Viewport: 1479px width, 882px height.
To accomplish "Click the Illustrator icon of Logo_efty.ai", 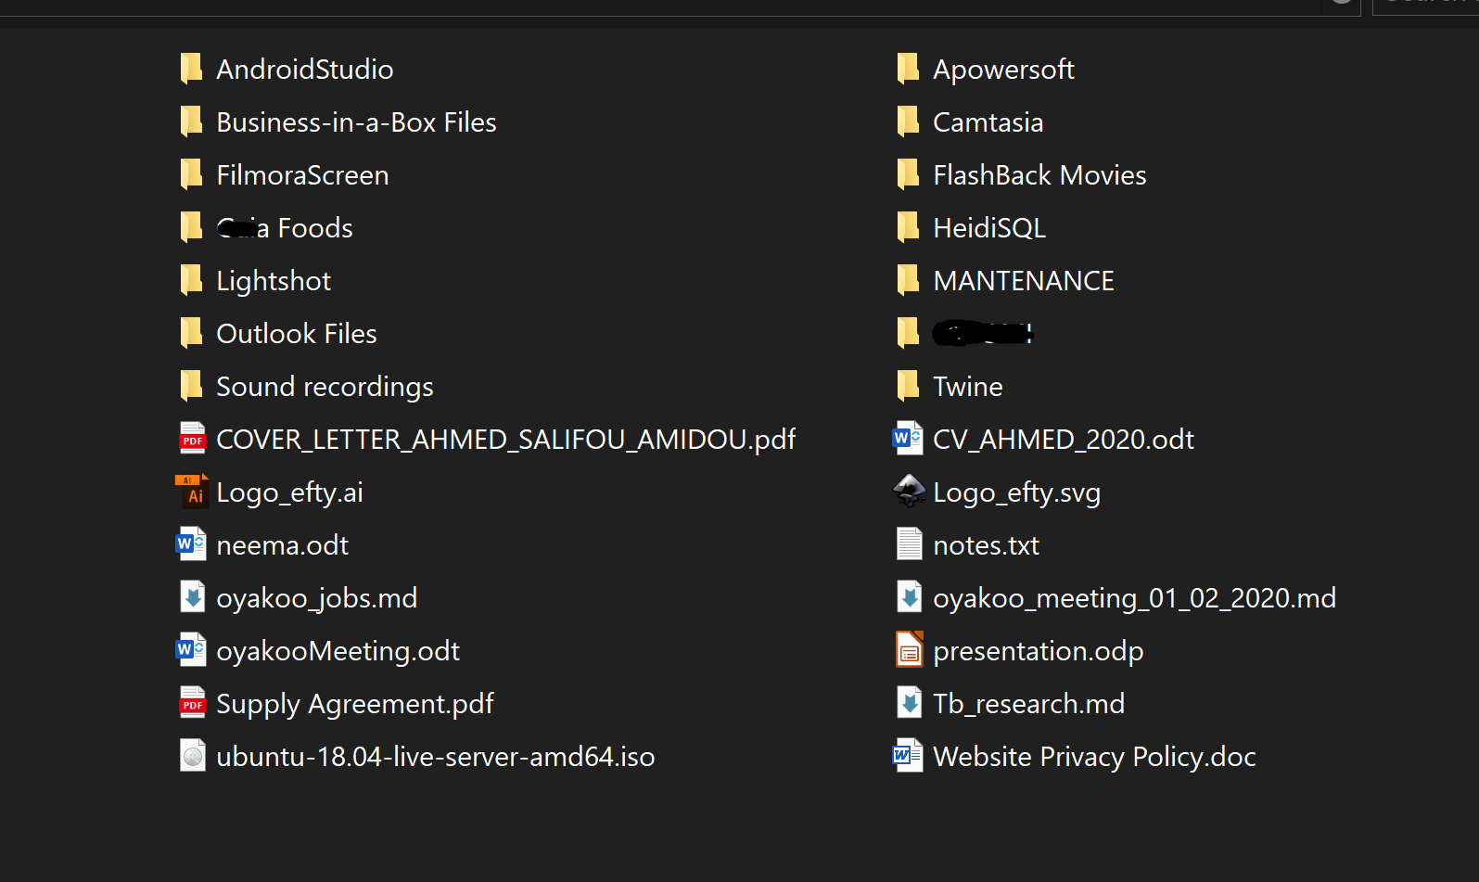I will coord(192,492).
